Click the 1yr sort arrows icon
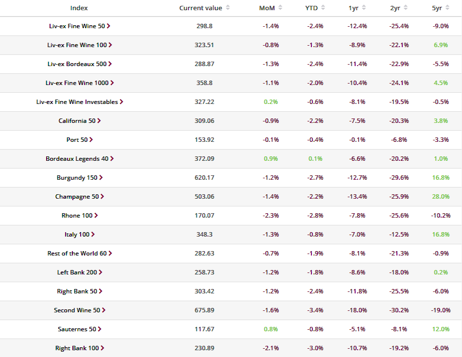The image size is (462, 357). [x=364, y=8]
